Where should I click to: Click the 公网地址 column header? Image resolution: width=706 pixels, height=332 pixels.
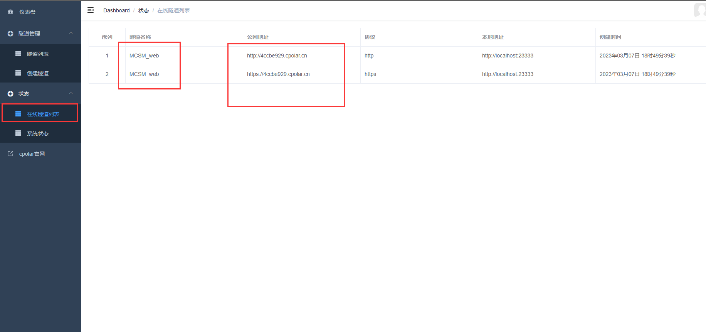[x=258, y=37]
